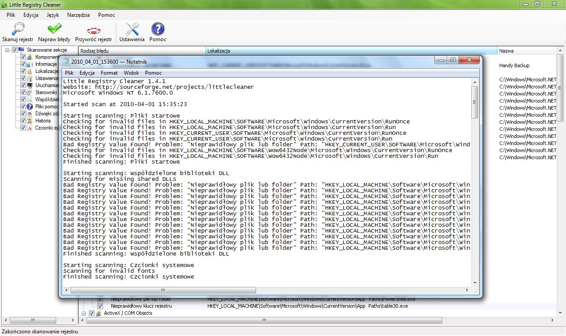Uncheck the Lokalizacje checkbox
Screen dimensions: 566x336
pos(23,71)
